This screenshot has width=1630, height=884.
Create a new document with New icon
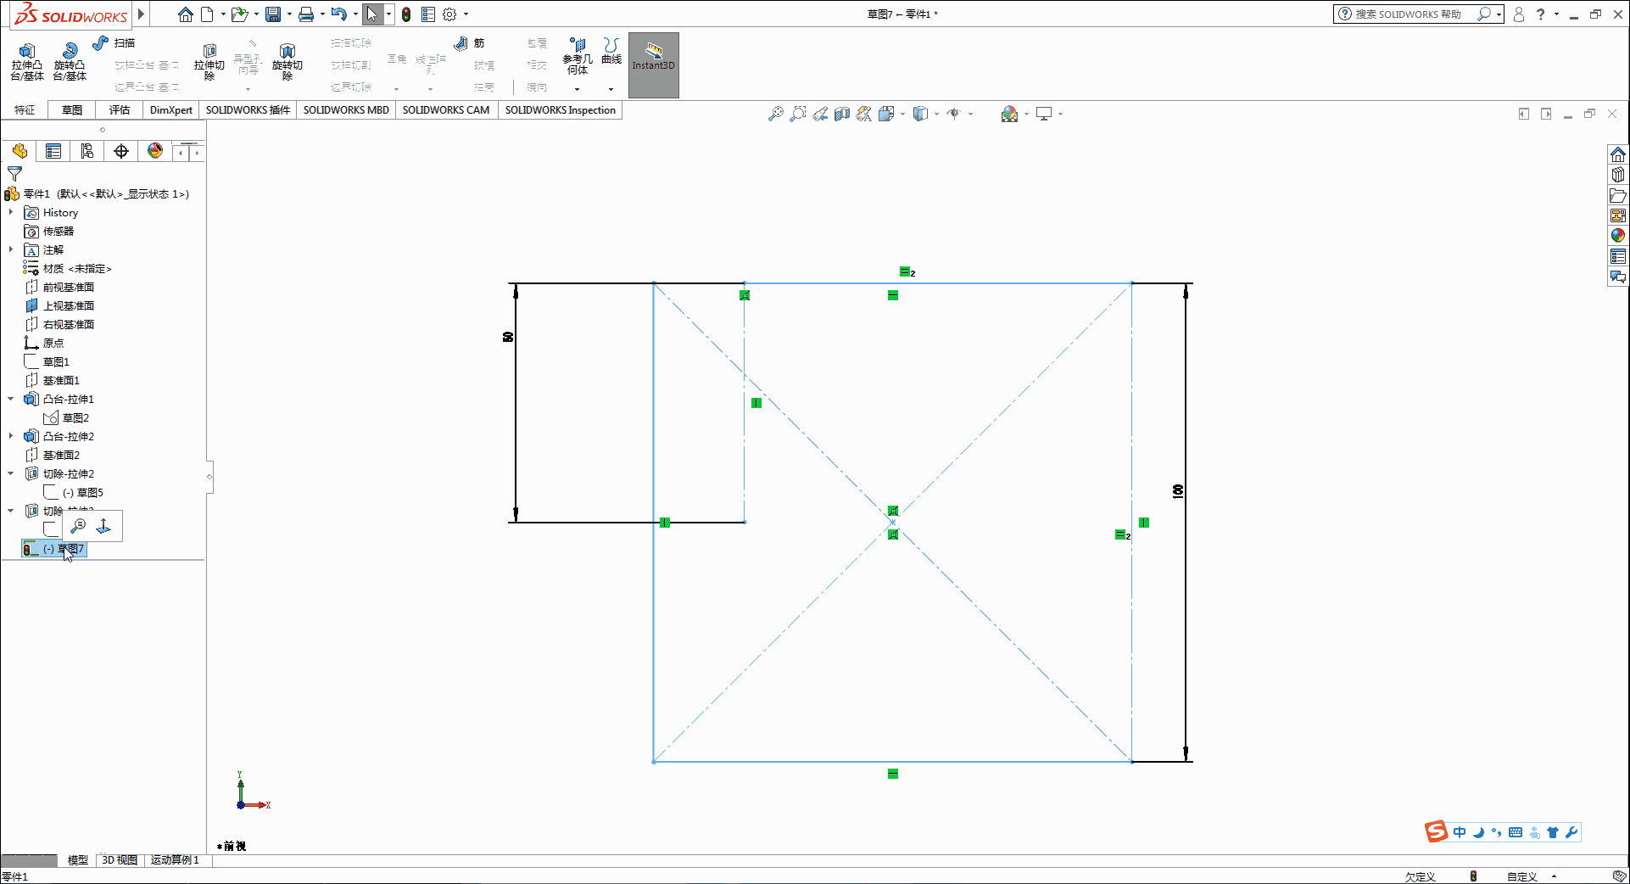[207, 14]
